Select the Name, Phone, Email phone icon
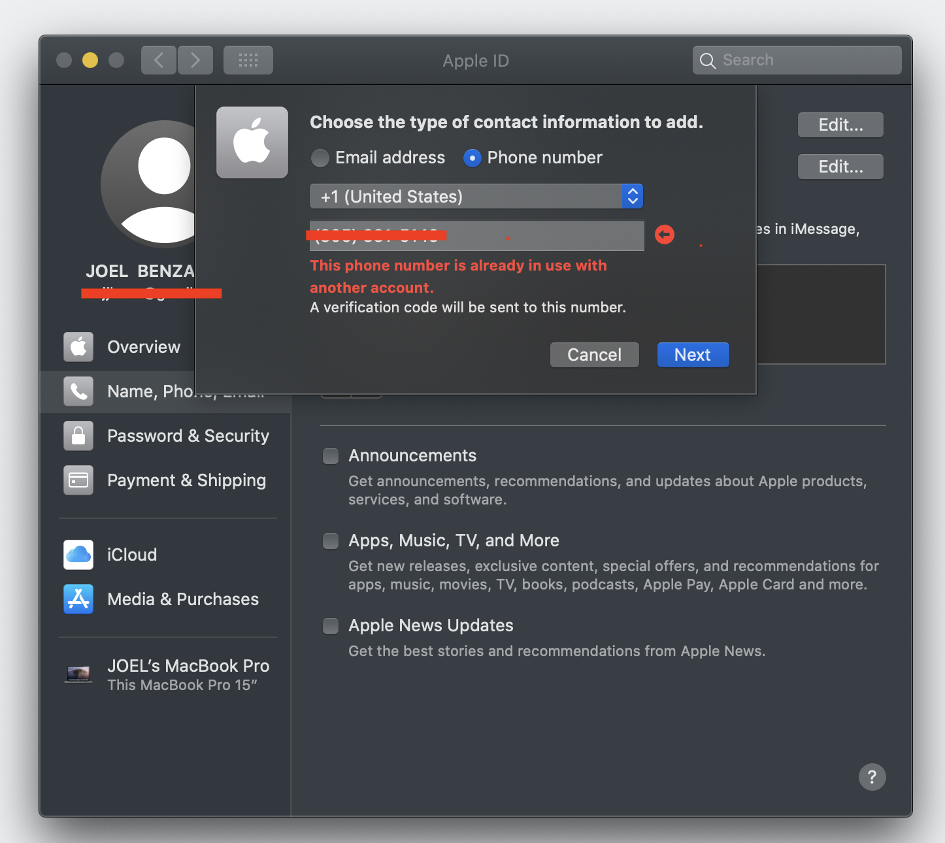The width and height of the screenshot is (945, 843). click(78, 391)
